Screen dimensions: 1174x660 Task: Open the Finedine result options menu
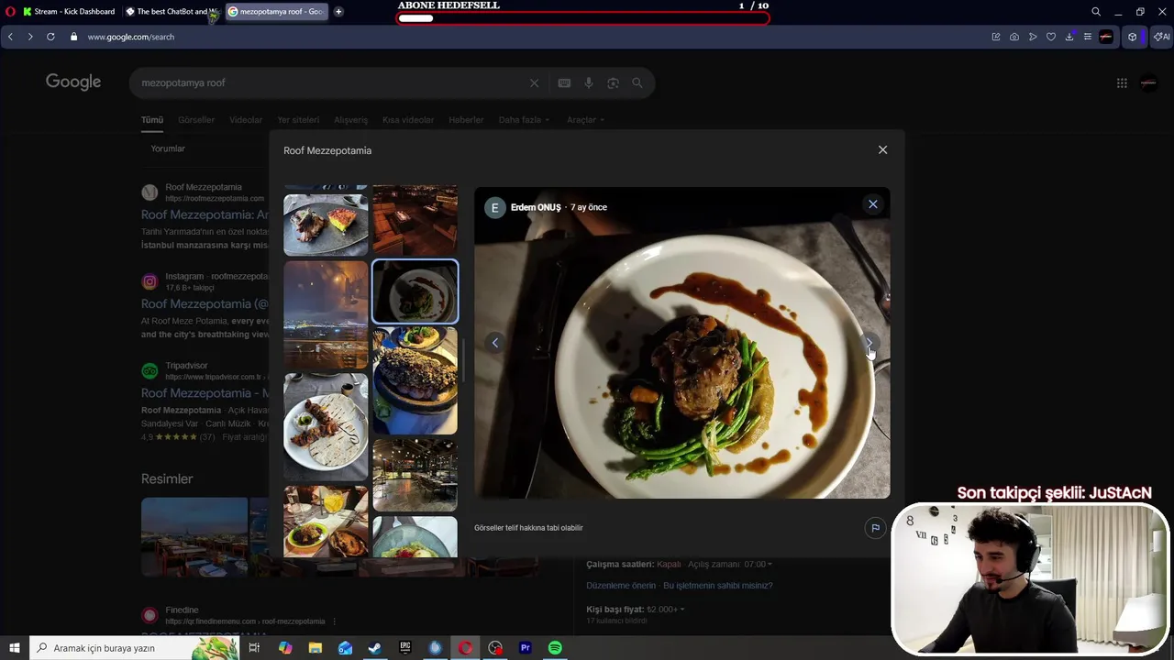click(334, 621)
